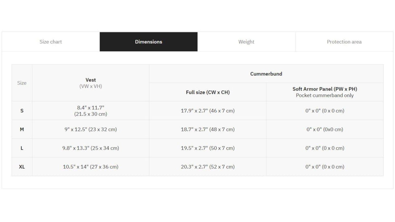Click cummerbund size 17.9" x 2.7" cell

click(208, 111)
